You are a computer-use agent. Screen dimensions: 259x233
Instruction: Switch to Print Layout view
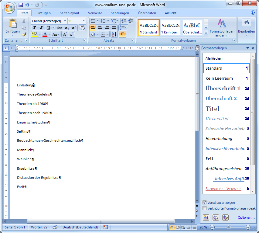coord(172,227)
